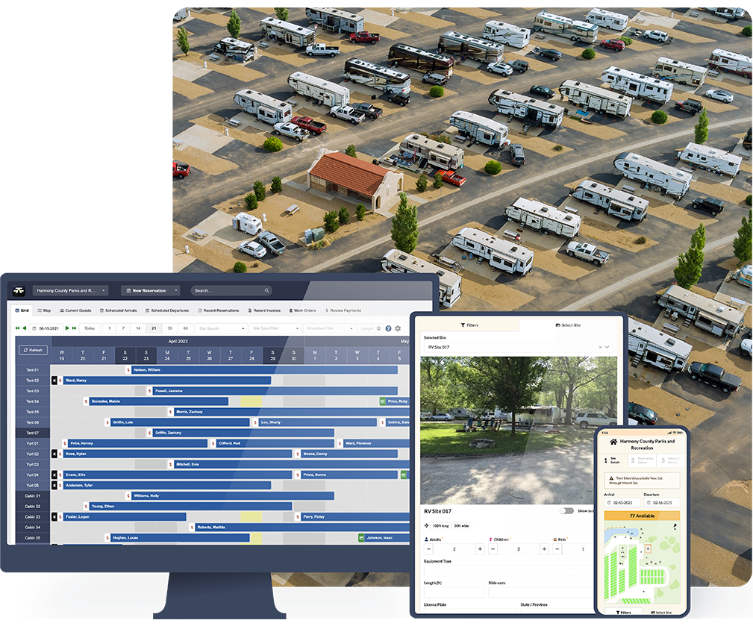Screen dimensions: 753x626
Task: Click the dollar icon beside Powell, Jasmine
Action: pyautogui.click(x=149, y=391)
